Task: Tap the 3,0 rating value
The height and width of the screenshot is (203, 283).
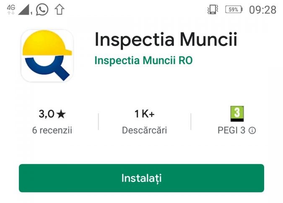Action: tap(47, 114)
